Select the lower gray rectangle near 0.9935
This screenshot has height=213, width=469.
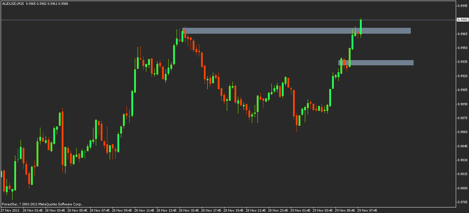tap(376, 63)
